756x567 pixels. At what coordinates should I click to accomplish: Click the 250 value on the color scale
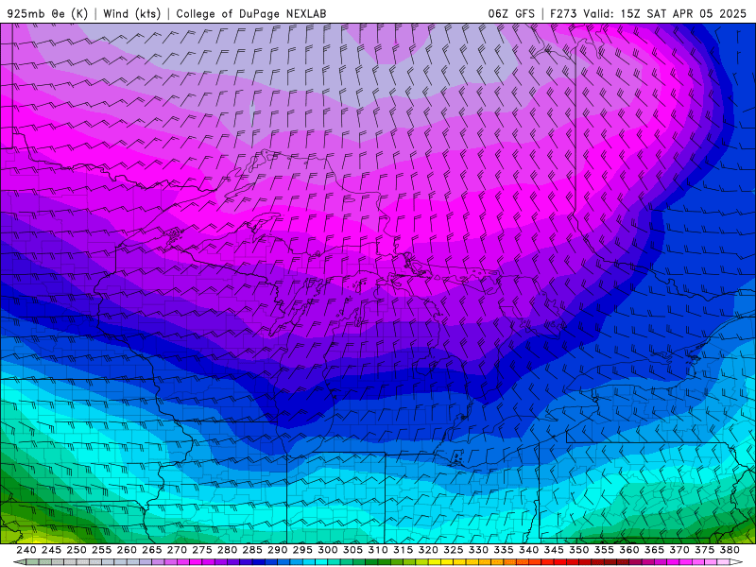coord(77,550)
